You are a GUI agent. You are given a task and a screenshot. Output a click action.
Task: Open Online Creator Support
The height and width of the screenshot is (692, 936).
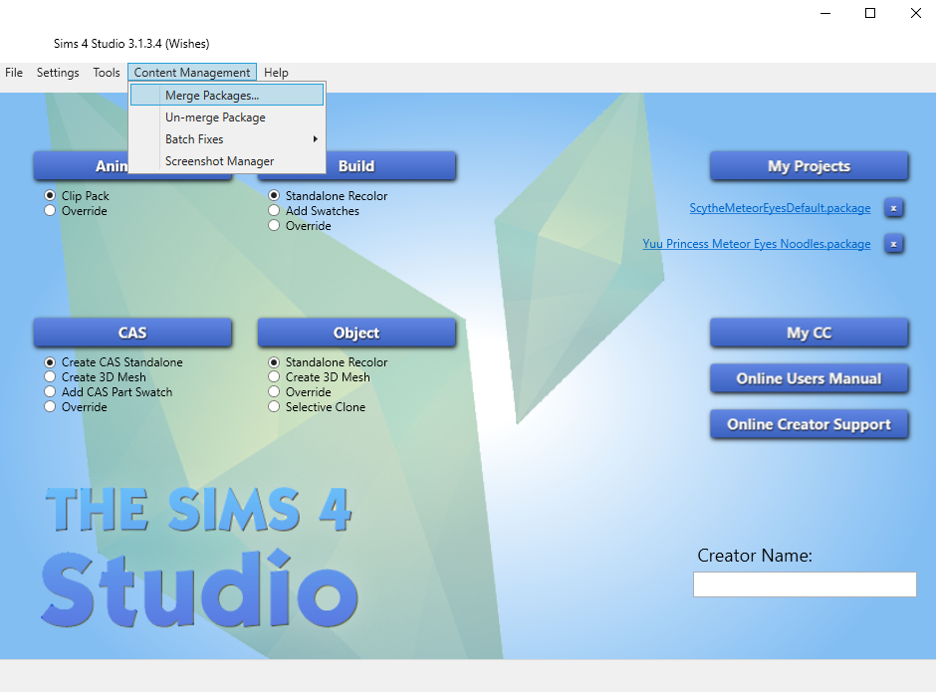click(809, 424)
